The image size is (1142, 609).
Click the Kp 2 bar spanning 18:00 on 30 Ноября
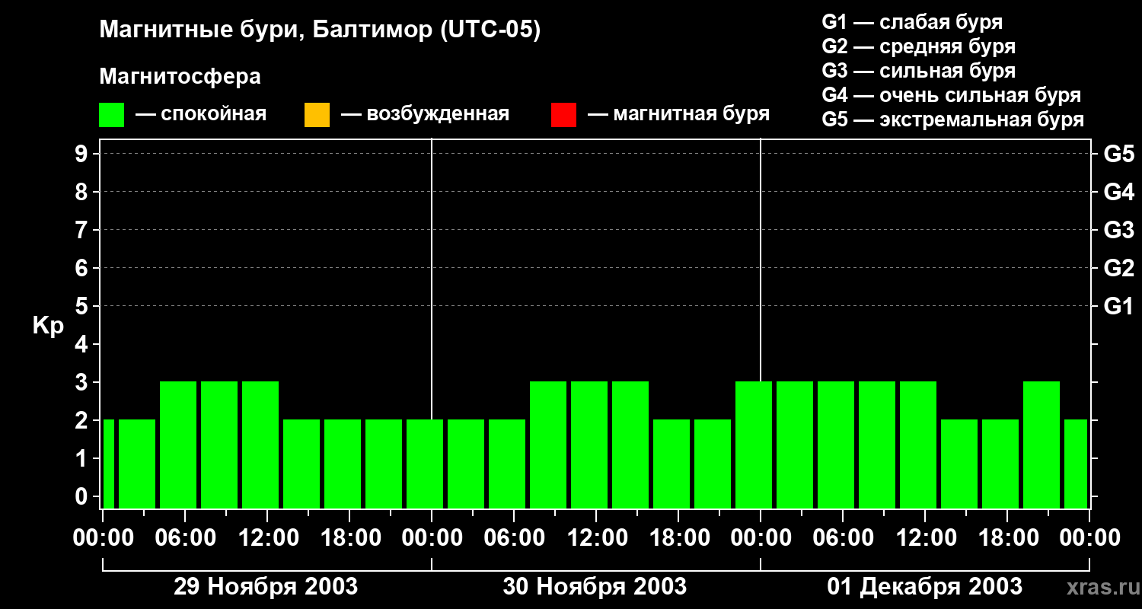671,464
